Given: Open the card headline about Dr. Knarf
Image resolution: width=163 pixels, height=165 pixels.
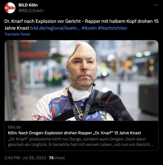Looking at the screenshot, I should pyautogui.click(x=75, y=133).
